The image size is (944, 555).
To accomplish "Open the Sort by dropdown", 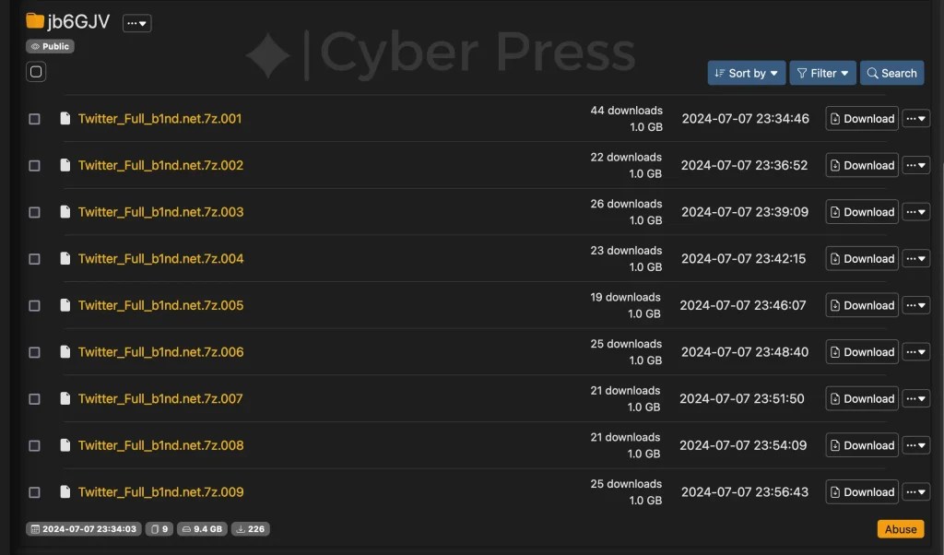I will (x=746, y=72).
